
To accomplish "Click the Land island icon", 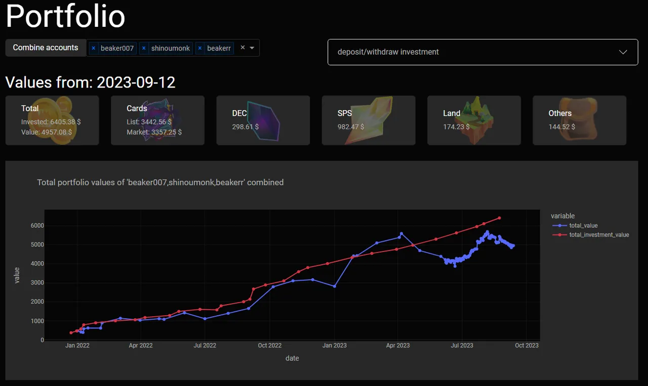I will click(474, 121).
